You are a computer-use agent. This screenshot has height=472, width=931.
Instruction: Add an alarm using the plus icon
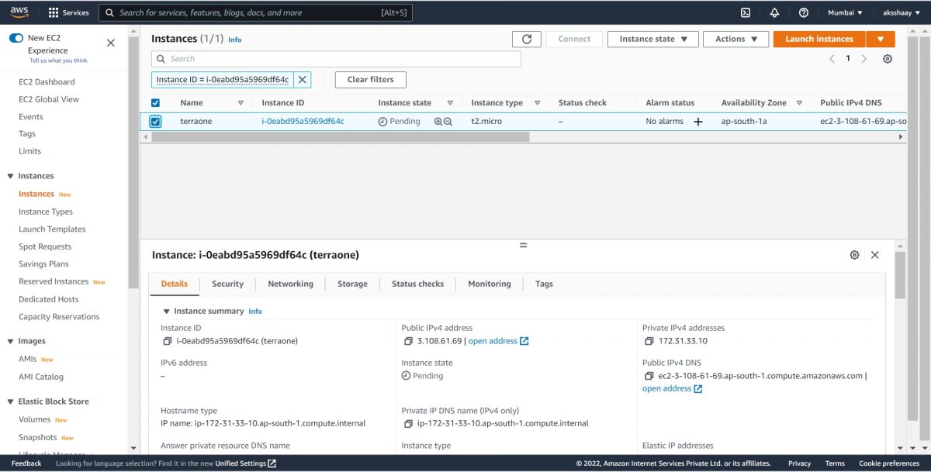pyautogui.click(x=697, y=121)
